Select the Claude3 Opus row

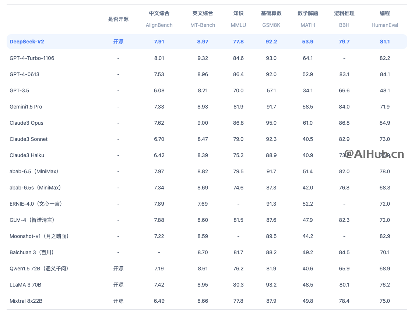coord(26,123)
